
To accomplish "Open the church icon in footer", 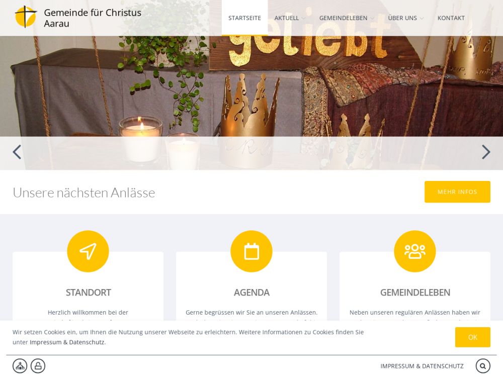I will click(20, 366).
